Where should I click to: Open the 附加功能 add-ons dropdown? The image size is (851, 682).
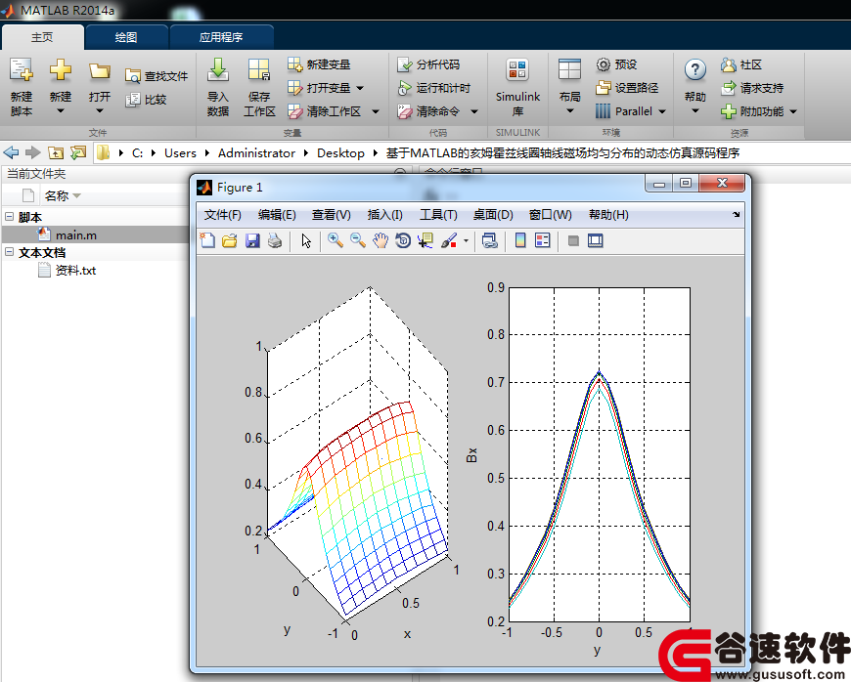pos(793,111)
